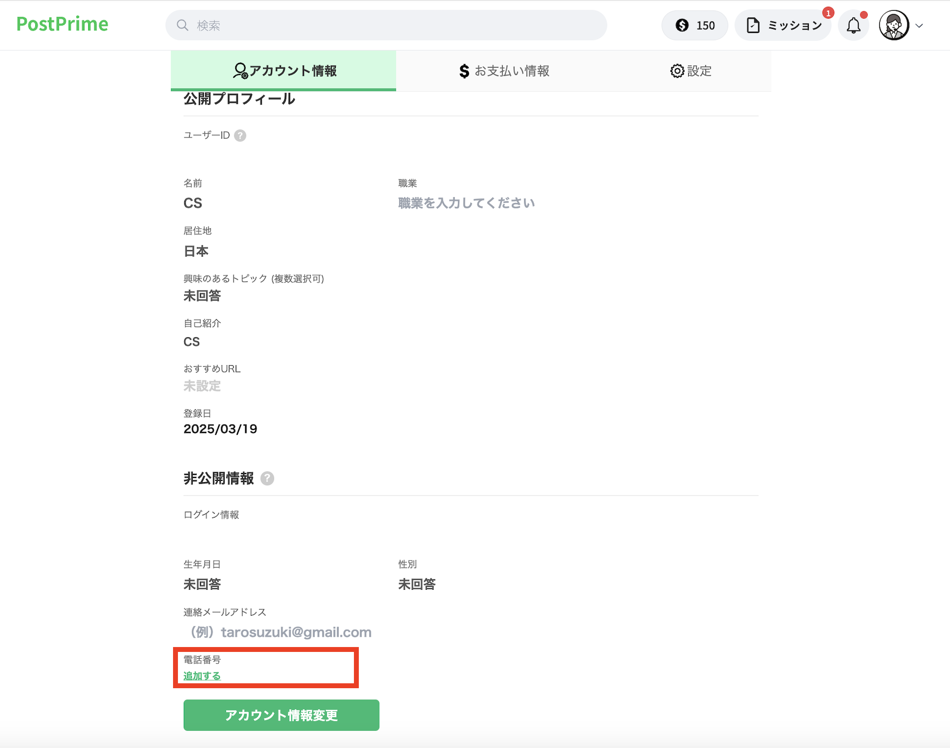Image resolution: width=950 pixels, height=748 pixels.
Task: Click the name value CS
Action: [x=193, y=203]
